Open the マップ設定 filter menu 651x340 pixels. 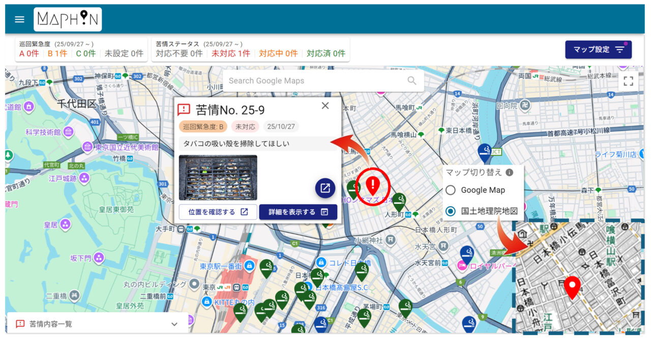coord(598,50)
